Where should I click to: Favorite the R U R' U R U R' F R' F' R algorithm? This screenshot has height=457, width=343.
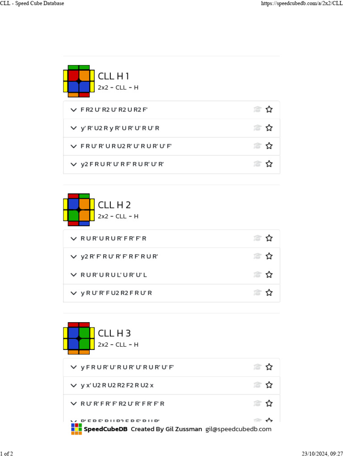coord(269,238)
